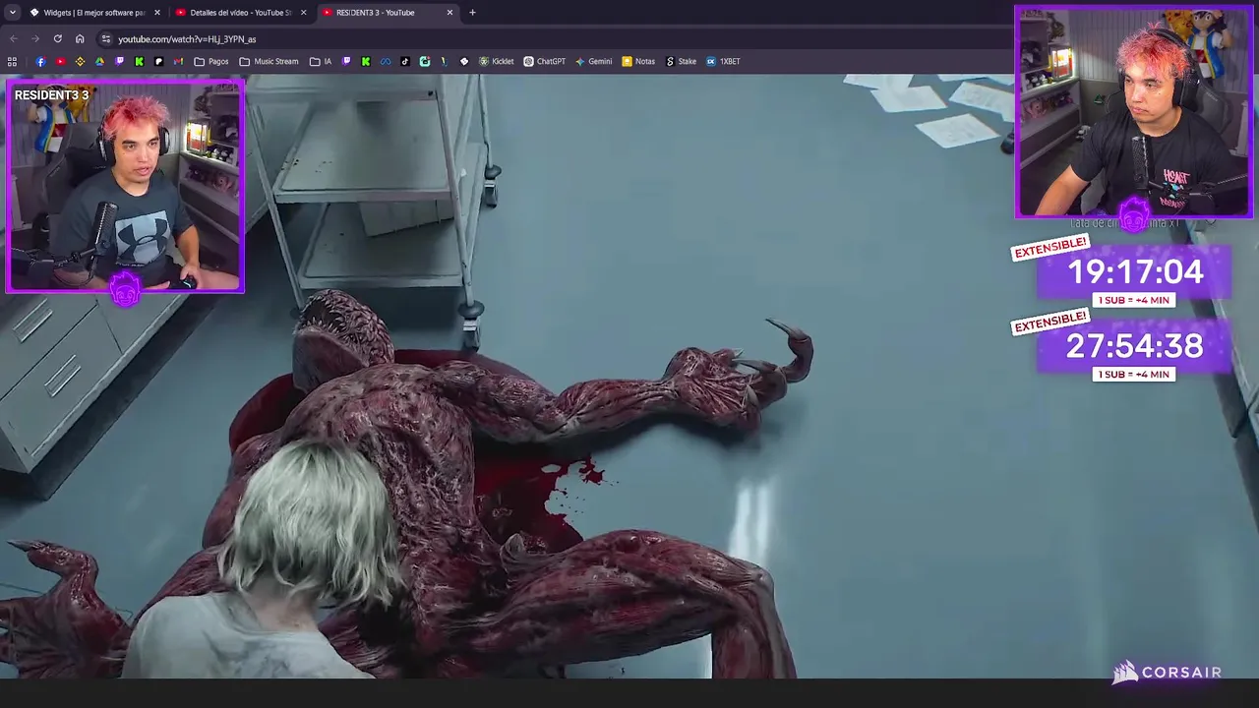1259x708 pixels.
Task: Close the RESIDENT3 3 YouTube tab
Action: pos(450,13)
